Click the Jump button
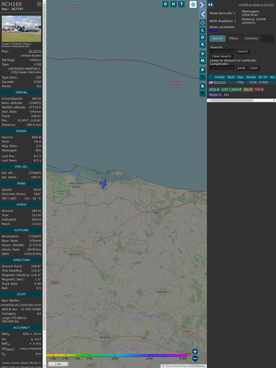The width and height of the screenshot is (276, 368). tap(241, 68)
